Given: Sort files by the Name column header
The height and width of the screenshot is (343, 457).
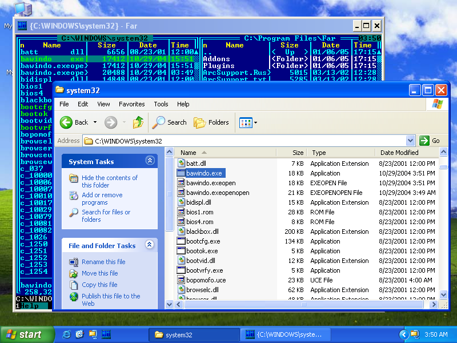Looking at the screenshot, I should [226, 153].
